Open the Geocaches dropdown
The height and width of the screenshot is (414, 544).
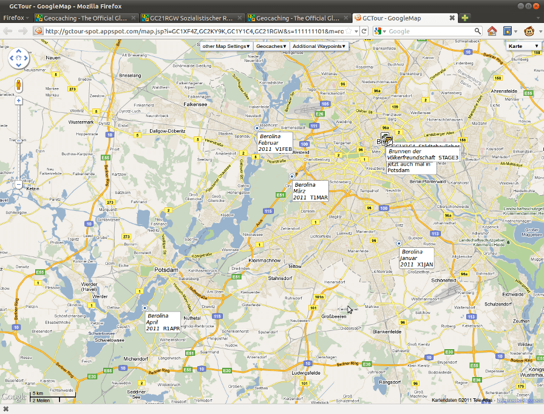pos(271,46)
